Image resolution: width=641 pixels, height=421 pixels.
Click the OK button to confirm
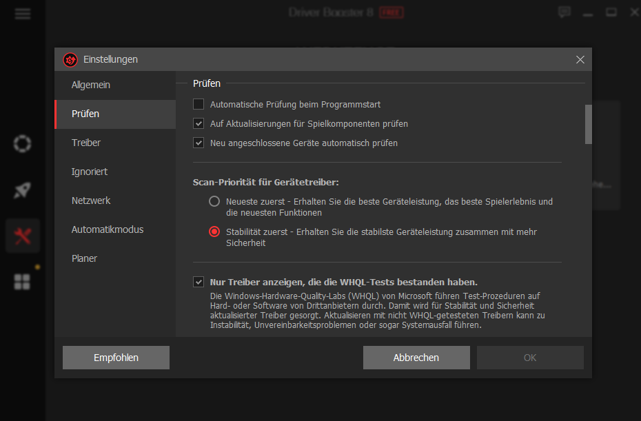(x=529, y=357)
